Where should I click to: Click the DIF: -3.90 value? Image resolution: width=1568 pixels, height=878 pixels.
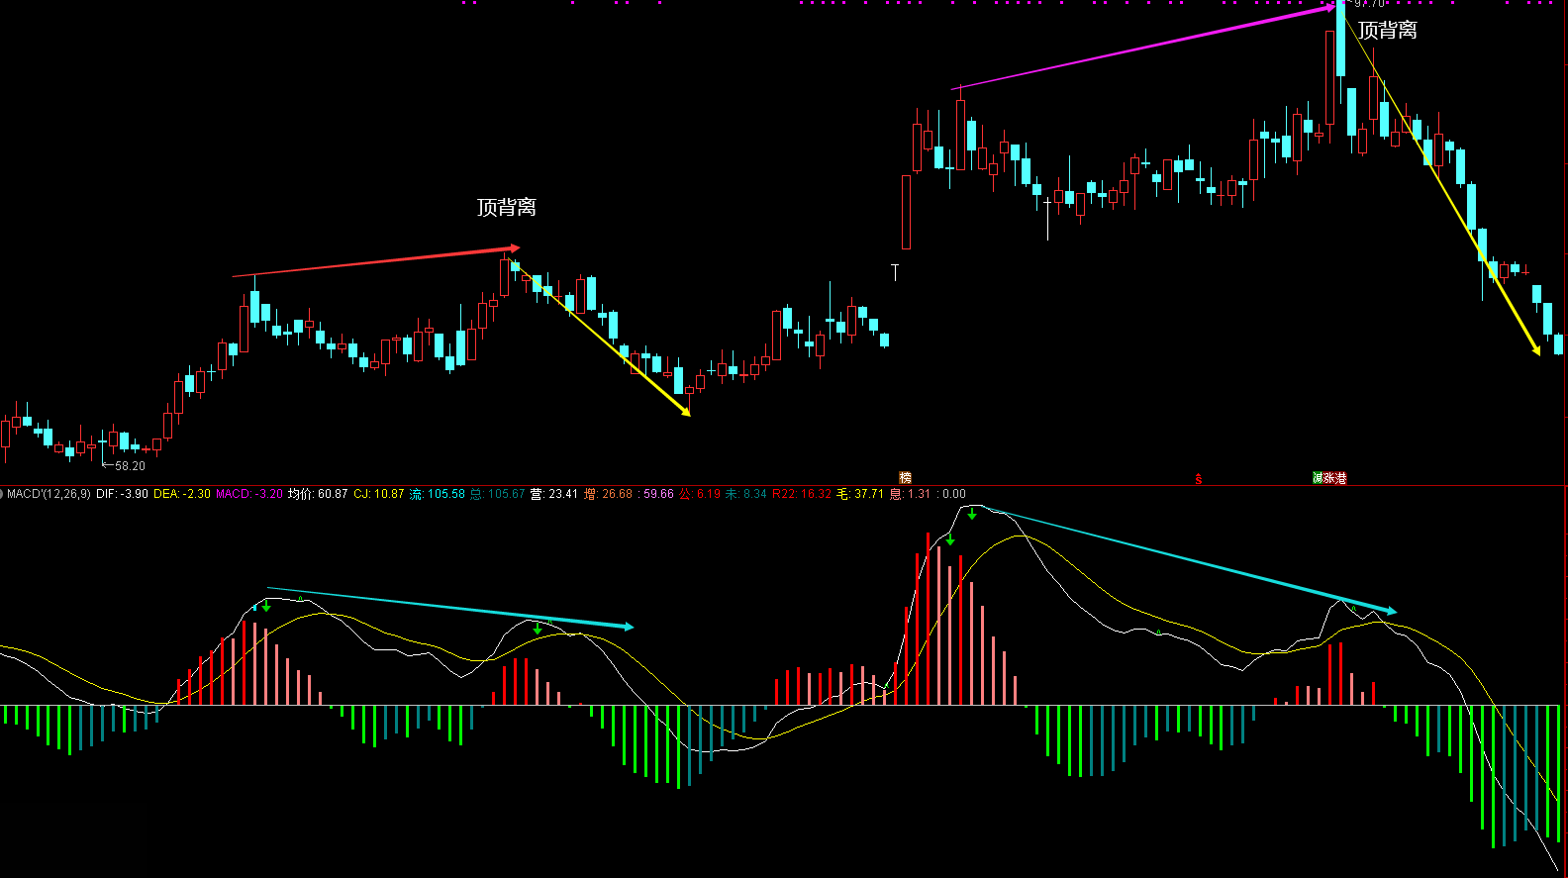(x=122, y=494)
